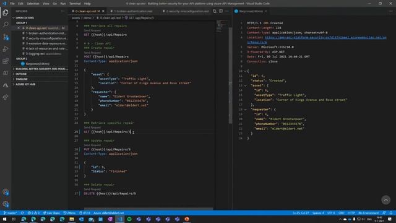This screenshot has height=223, width=396.
Task: Click the Spotify icon in taskbar
Action: [129, 219]
